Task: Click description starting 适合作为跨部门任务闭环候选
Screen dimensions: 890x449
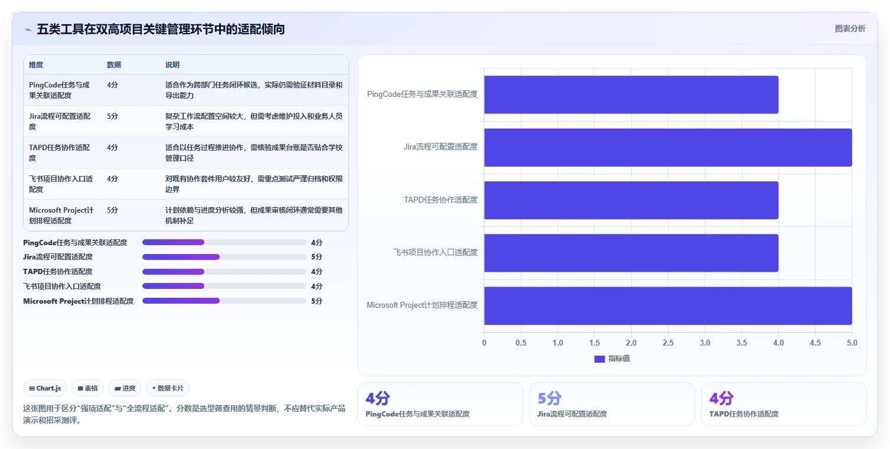Action: (x=254, y=90)
